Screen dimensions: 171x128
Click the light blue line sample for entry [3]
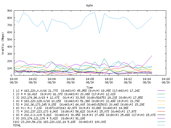pos(161,98)
